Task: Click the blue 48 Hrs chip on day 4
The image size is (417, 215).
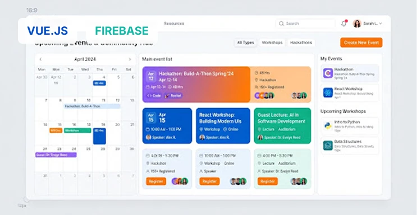Action: click(x=99, y=83)
